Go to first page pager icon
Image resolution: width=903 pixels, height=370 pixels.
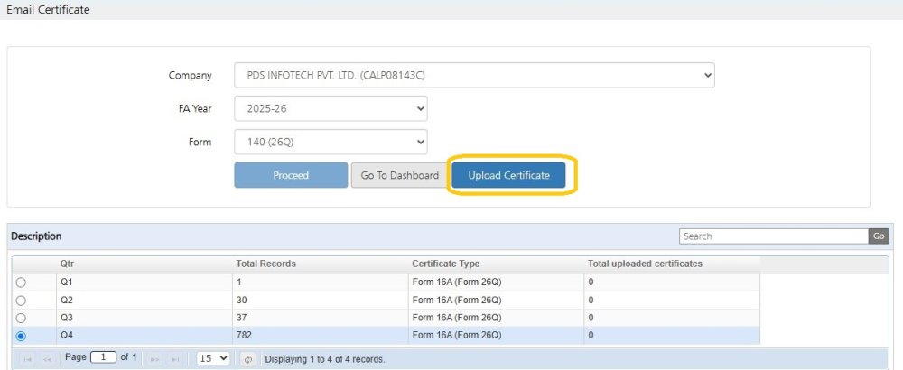27,359
